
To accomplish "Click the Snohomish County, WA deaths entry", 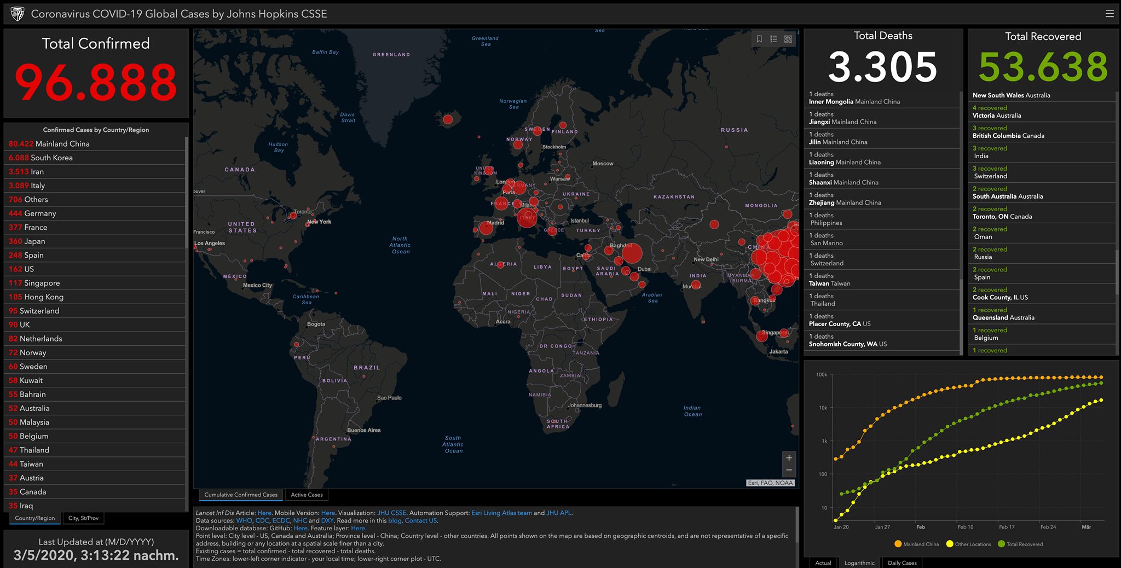I will coord(882,340).
